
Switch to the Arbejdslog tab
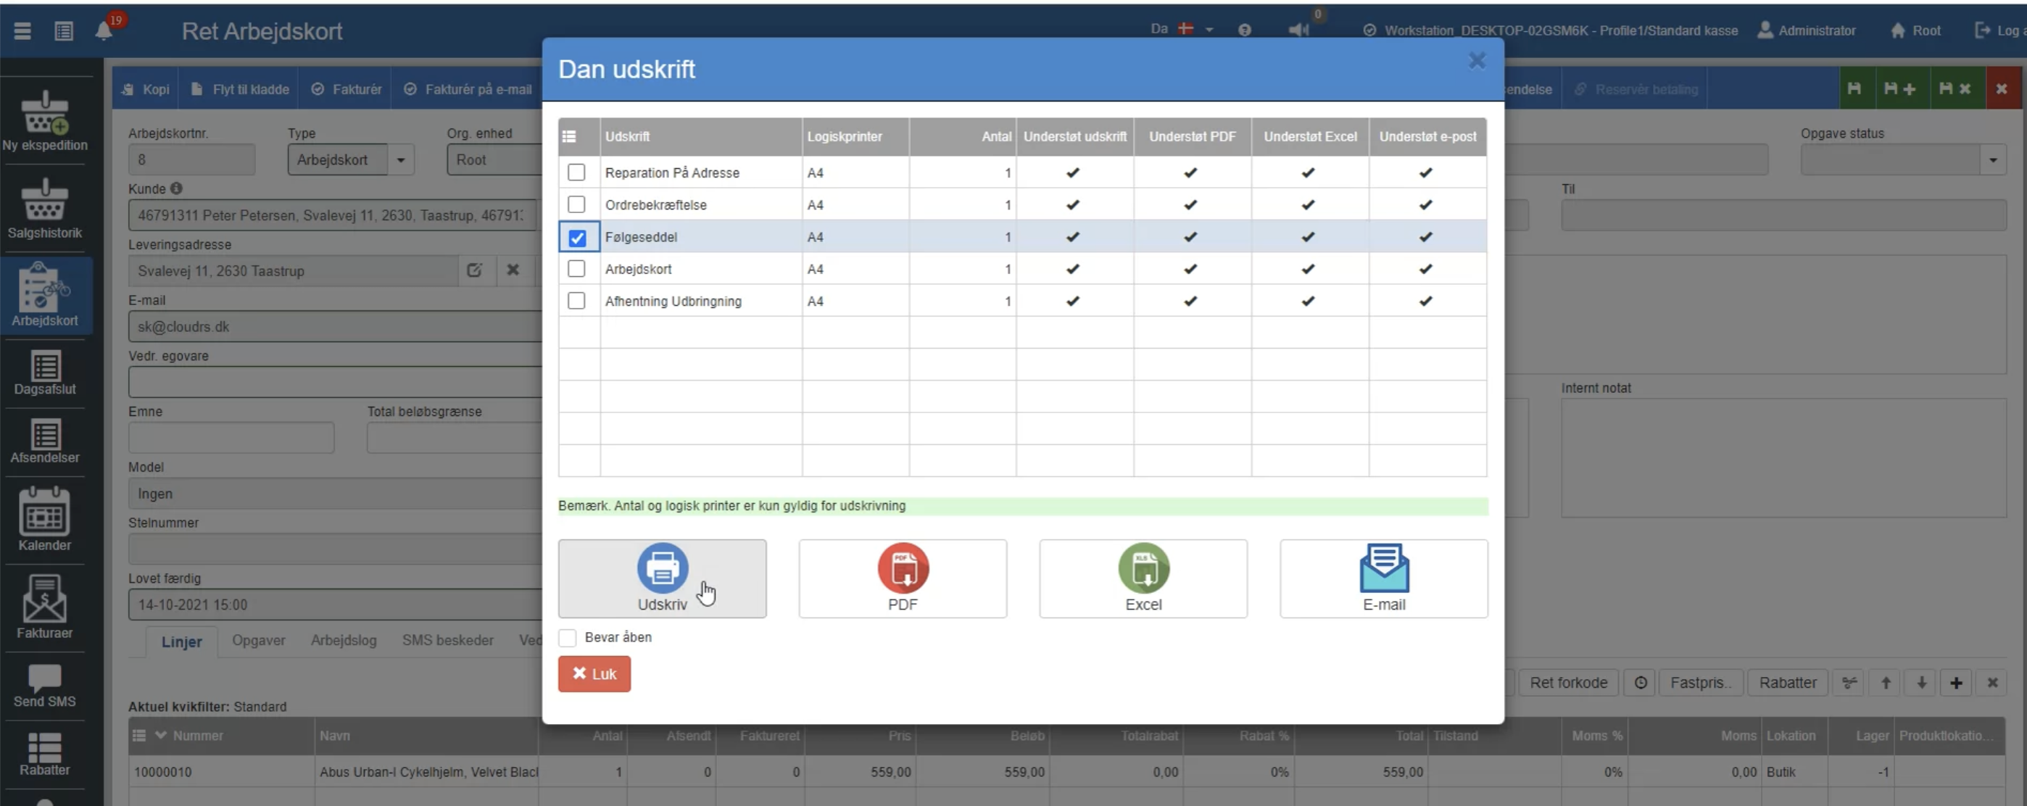[x=343, y=640]
